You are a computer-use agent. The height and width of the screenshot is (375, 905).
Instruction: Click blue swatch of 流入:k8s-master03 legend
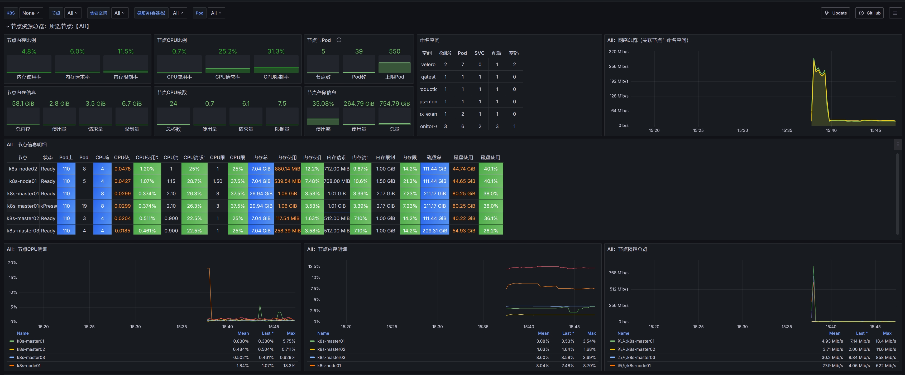613,357
